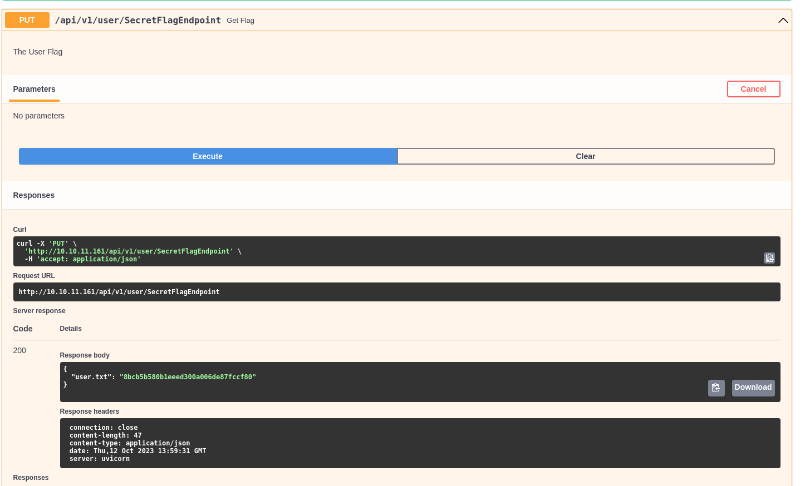Image resolution: width=805 pixels, height=486 pixels.
Task: Click the Request URL text box
Action: coord(396,292)
